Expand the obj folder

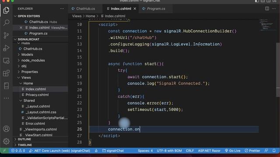click(x=24, y=66)
